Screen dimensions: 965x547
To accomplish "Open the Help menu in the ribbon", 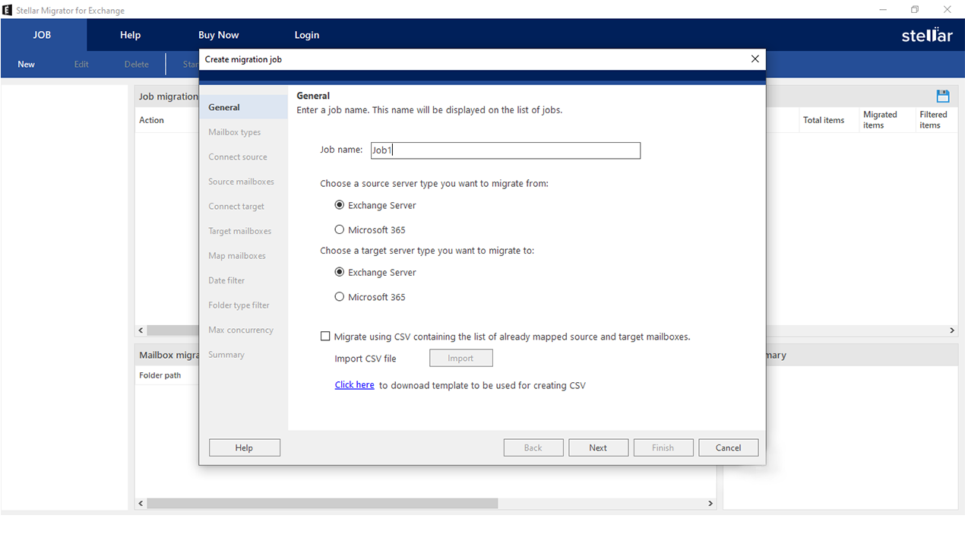I will (x=130, y=35).
